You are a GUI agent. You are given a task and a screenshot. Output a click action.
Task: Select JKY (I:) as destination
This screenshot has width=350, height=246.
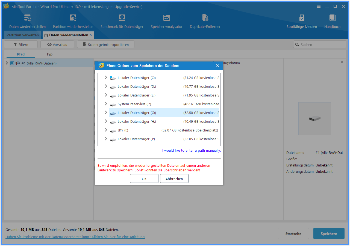[x=164, y=130]
